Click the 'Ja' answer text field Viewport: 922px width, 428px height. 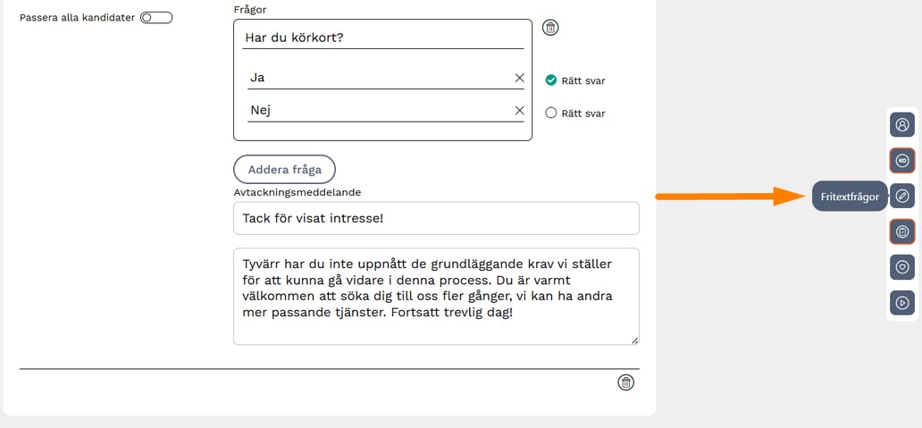tap(375, 78)
